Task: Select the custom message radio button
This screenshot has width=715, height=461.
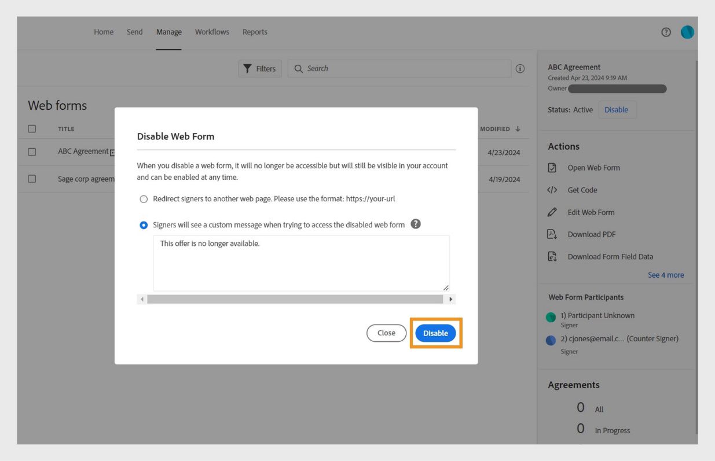Action: (x=144, y=225)
